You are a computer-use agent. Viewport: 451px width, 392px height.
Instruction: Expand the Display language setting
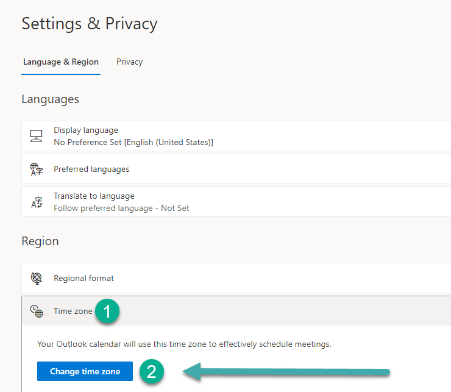[x=86, y=130]
